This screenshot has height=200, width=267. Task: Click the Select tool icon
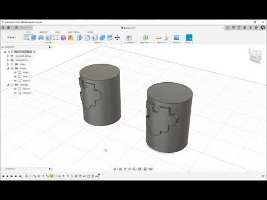189,38
